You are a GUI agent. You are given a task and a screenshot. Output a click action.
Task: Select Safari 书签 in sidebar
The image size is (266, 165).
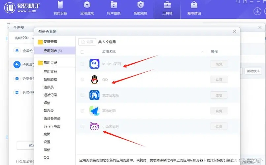[52, 126]
